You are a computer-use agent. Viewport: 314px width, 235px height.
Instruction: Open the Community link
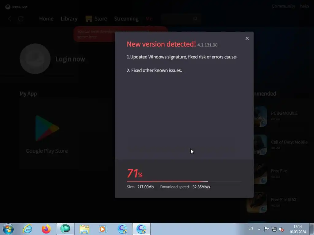(x=283, y=6)
